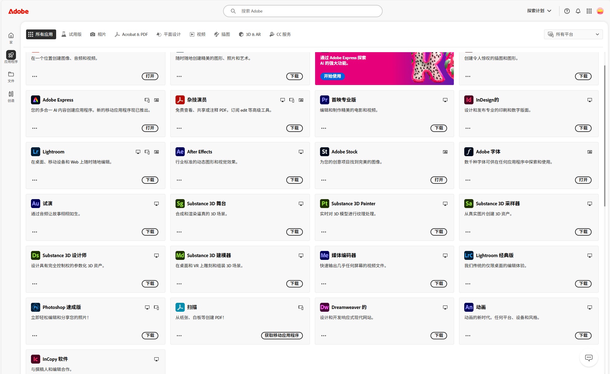Image resolution: width=610 pixels, height=374 pixels.
Task: Select the 3D & AR category tab
Action: [x=250, y=34]
